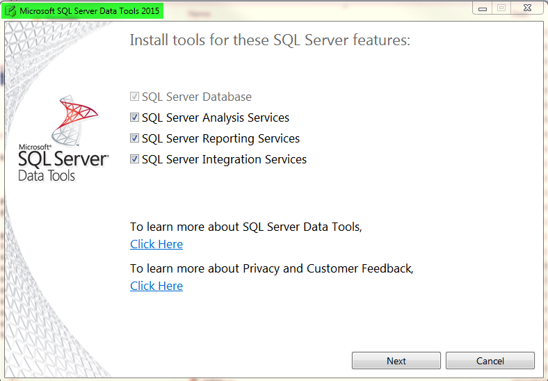The height and width of the screenshot is (381, 548).
Task: Proceed with the Next button
Action: click(x=396, y=361)
